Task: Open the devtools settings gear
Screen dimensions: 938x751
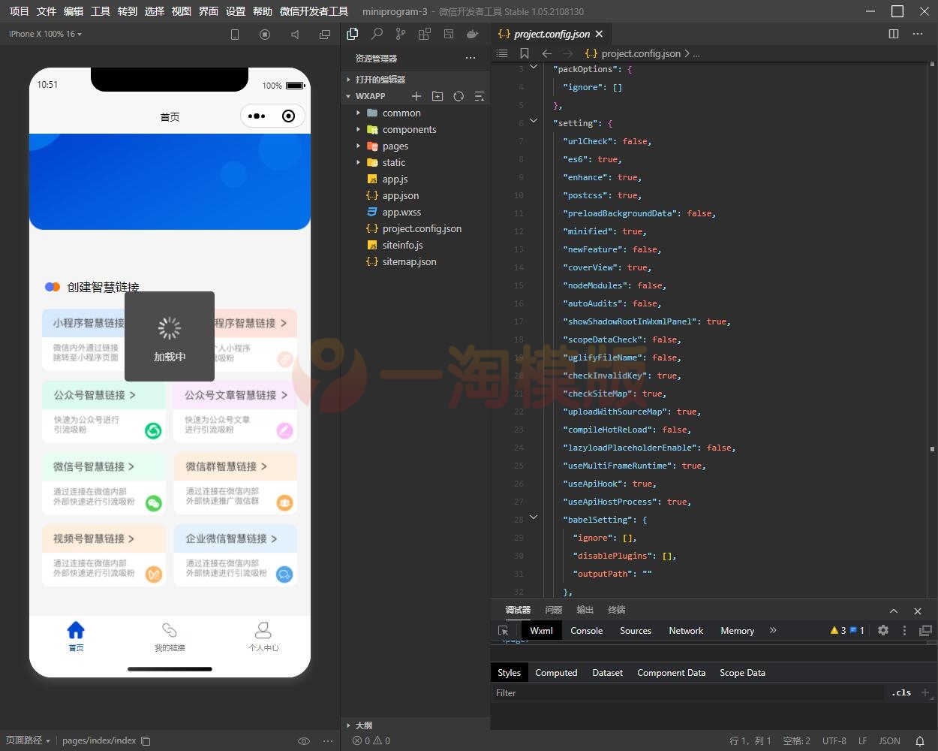Action: pyautogui.click(x=883, y=630)
